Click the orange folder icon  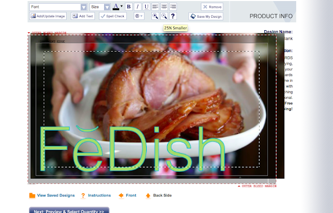[32, 195]
